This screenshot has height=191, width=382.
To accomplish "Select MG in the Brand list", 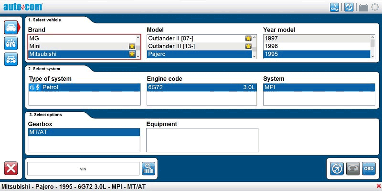I will click(82, 38).
